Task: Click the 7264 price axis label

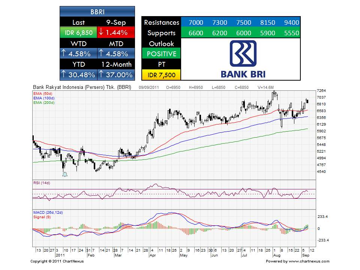Action: (321, 91)
